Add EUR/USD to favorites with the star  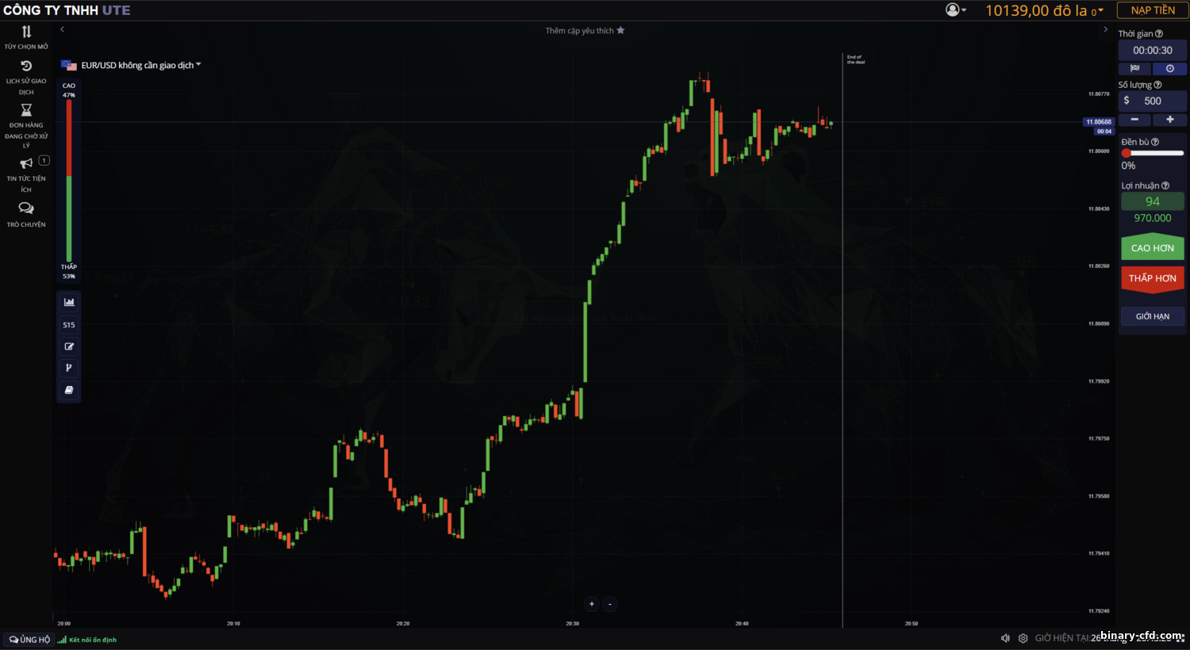[620, 31]
